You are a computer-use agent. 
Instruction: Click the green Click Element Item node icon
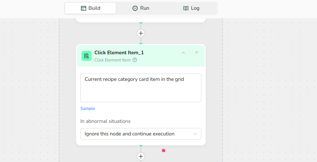click(86, 56)
